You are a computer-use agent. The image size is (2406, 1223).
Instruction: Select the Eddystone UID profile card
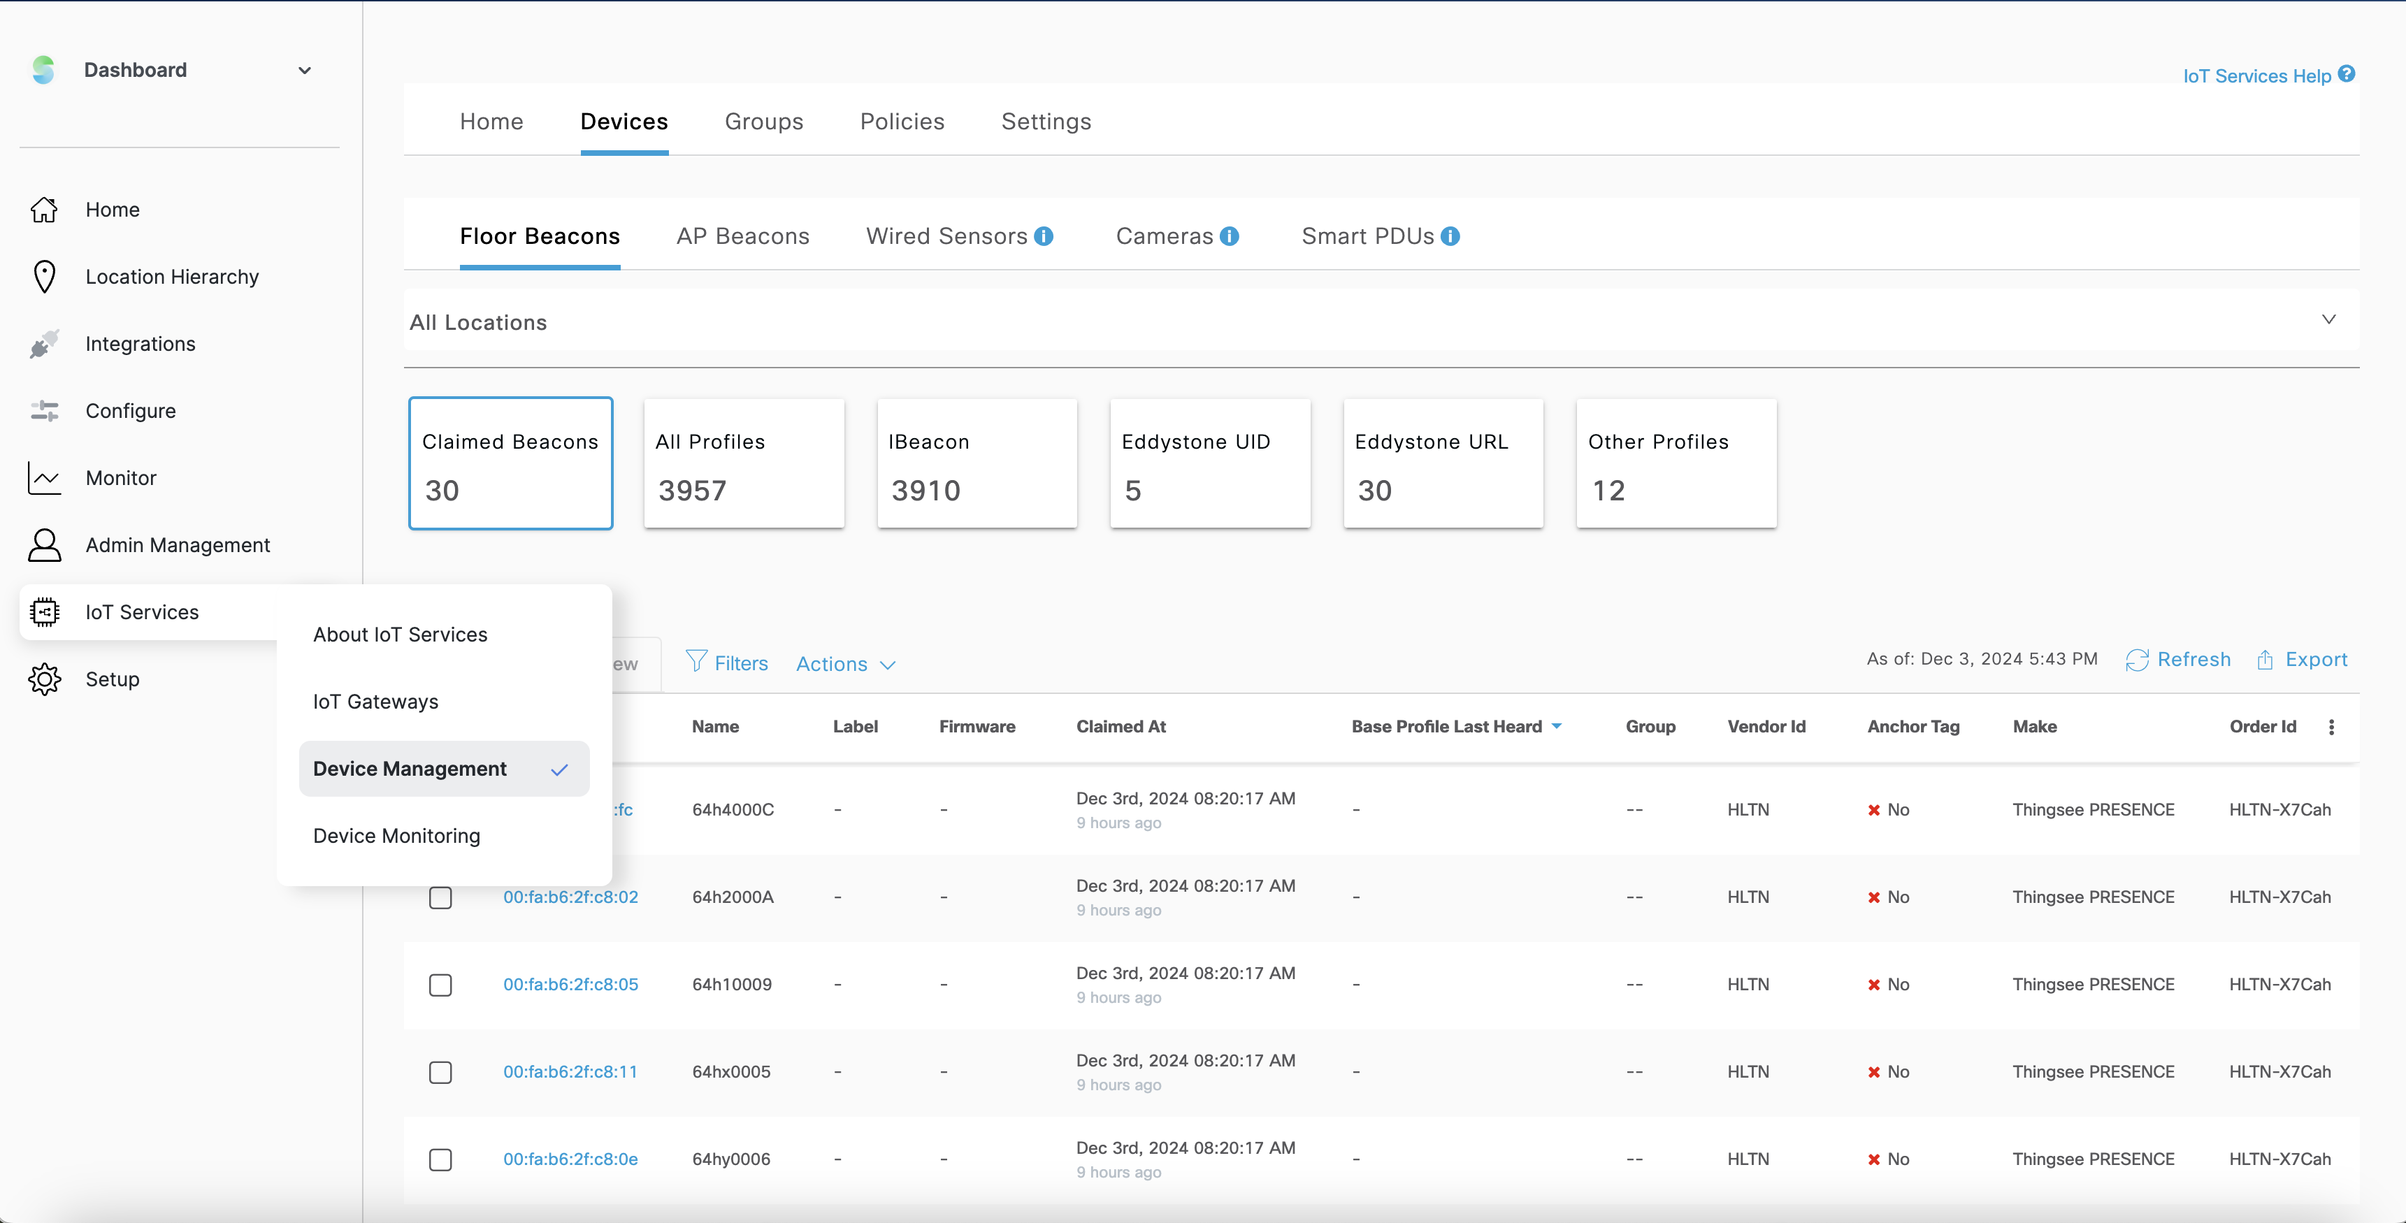pyautogui.click(x=1209, y=464)
